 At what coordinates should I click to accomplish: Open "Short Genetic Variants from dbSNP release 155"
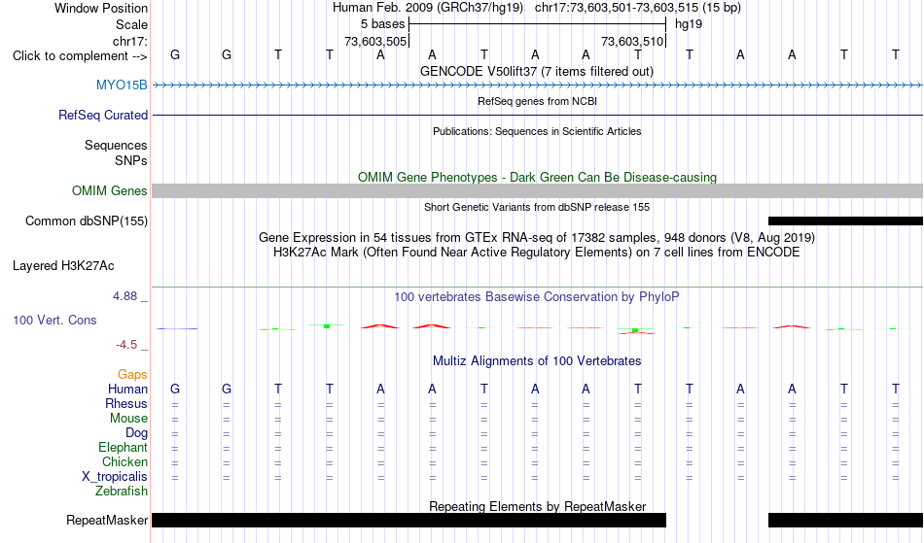coord(537,207)
